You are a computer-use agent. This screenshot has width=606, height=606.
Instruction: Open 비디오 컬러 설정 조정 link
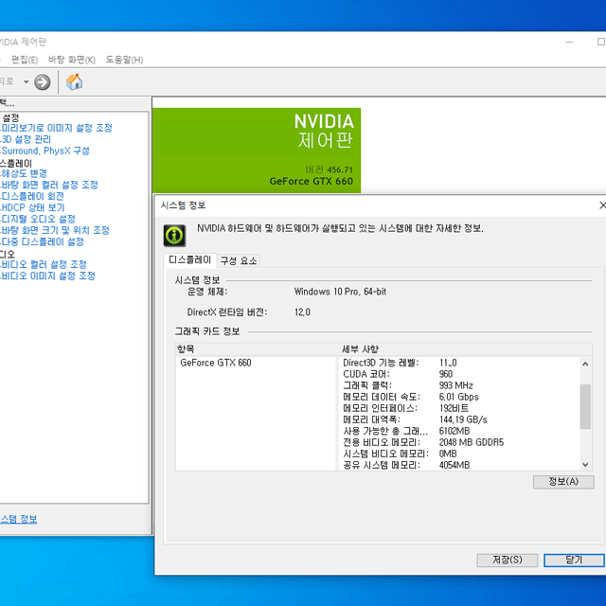point(45,265)
